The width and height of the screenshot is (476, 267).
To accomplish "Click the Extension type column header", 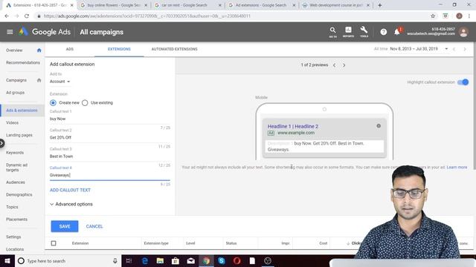I will pyautogui.click(x=156, y=243).
